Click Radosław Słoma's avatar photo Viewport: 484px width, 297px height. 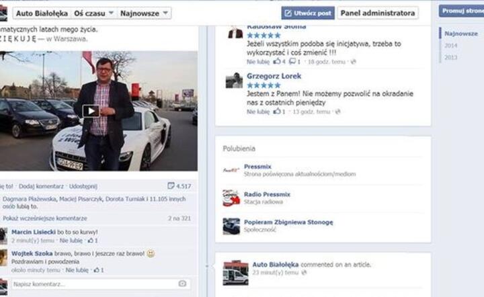235,32
